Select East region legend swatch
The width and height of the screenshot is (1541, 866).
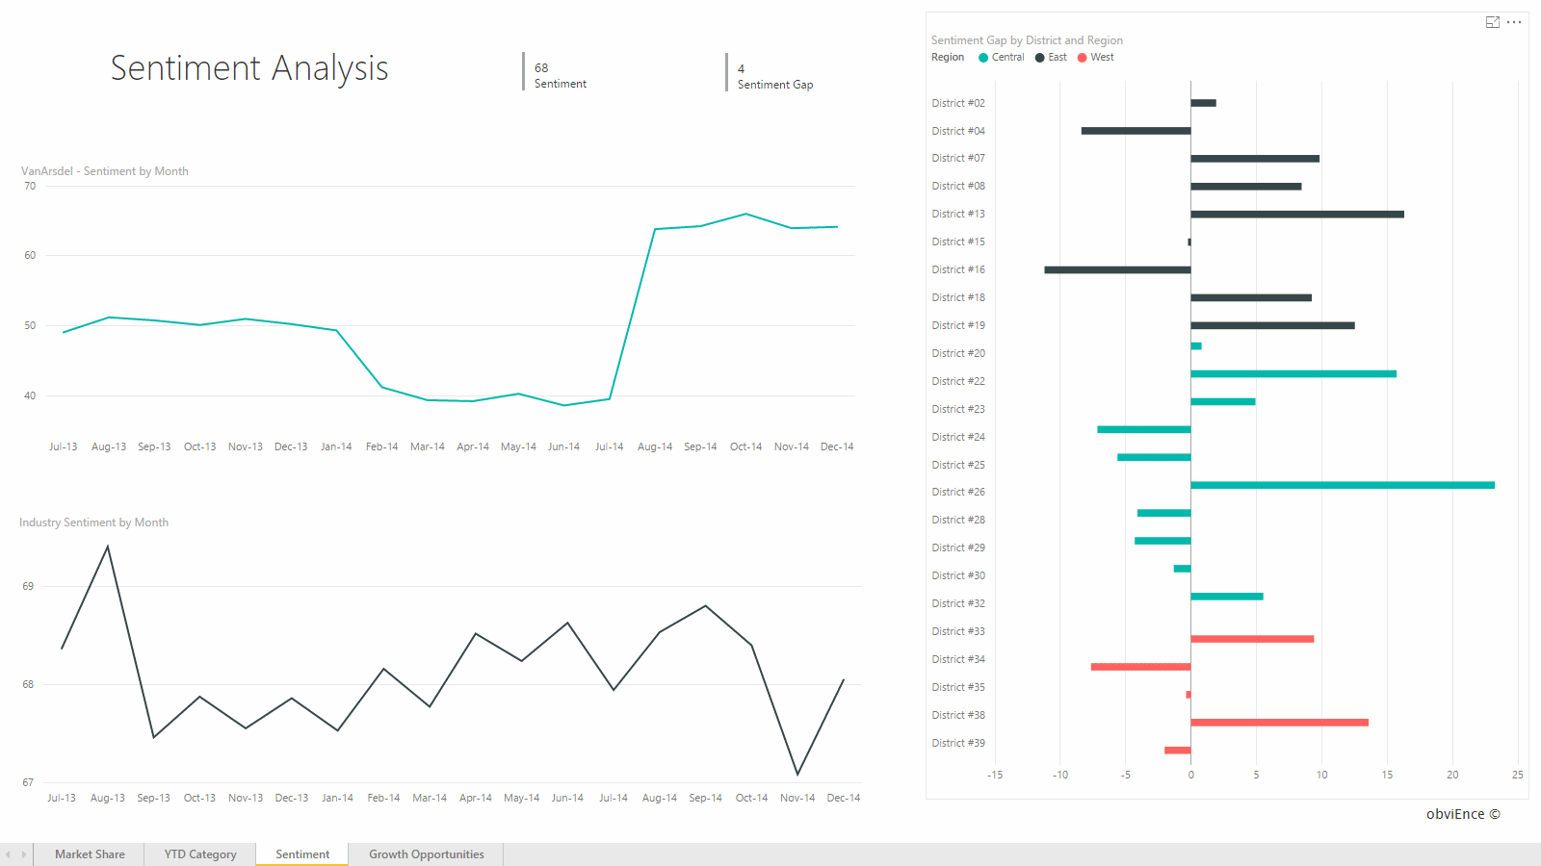click(1039, 58)
